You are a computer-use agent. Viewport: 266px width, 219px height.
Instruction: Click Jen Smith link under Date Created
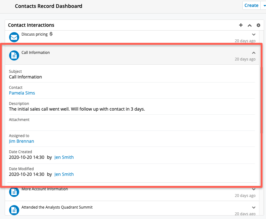pos(64,157)
